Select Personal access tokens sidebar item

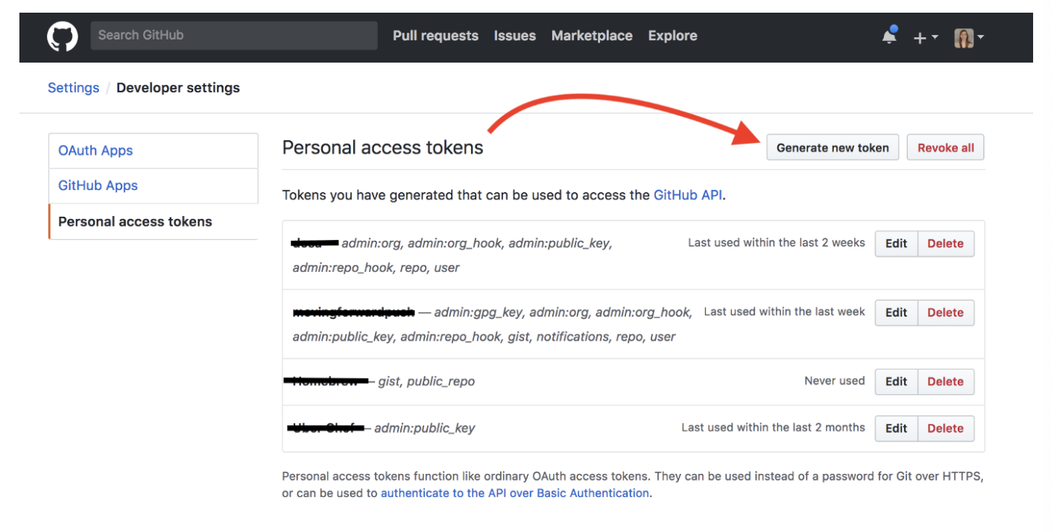[x=153, y=222]
